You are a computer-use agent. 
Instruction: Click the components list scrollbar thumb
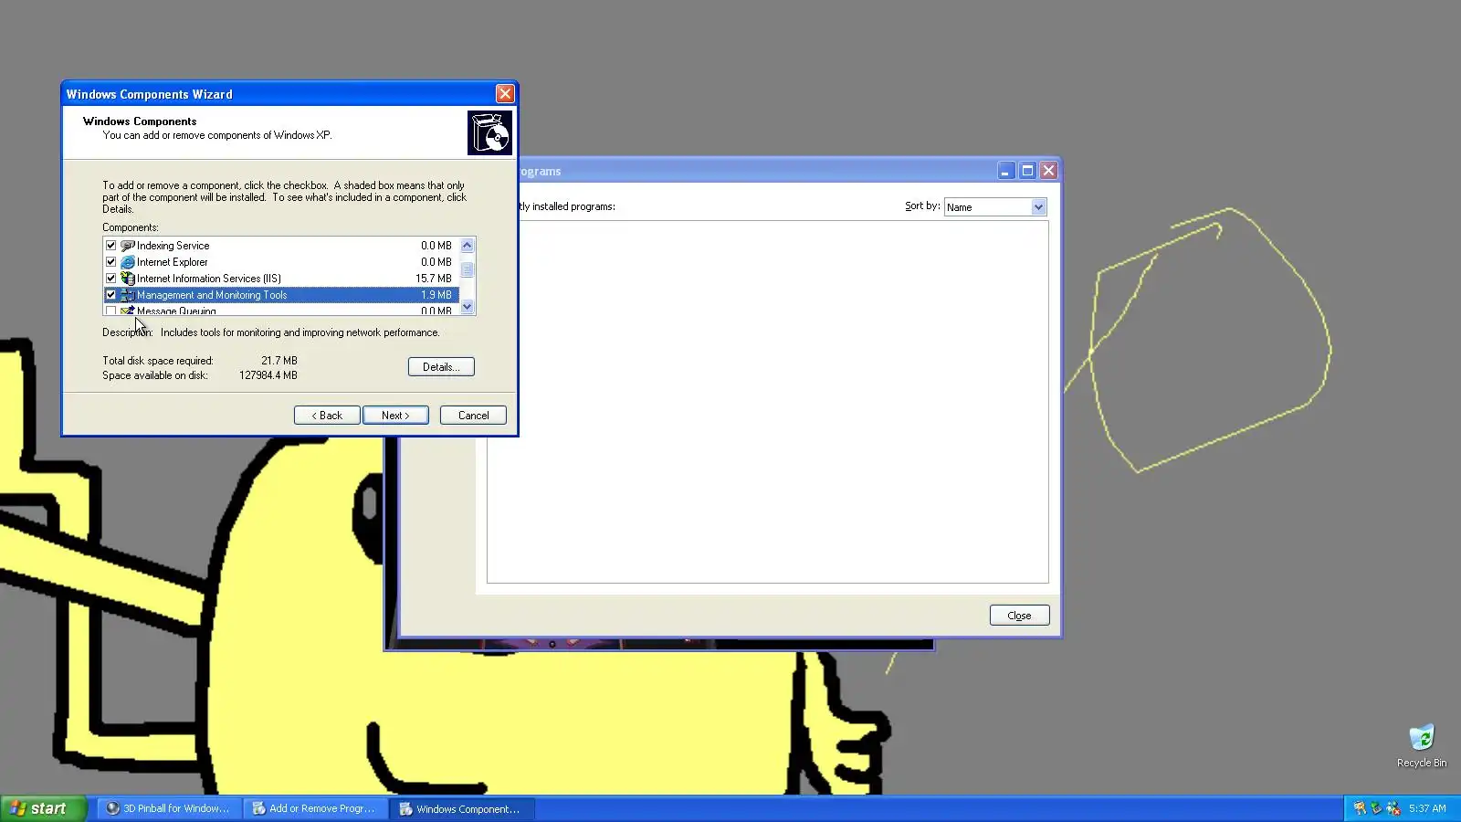pos(468,270)
